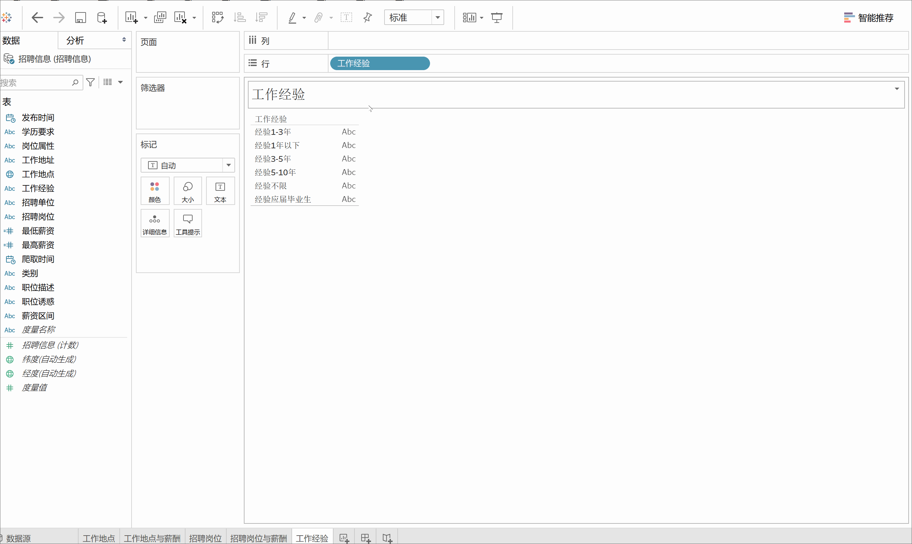Toggle mark labels text icon in toolbar
Viewport: 912px width, 544px height.
point(346,18)
